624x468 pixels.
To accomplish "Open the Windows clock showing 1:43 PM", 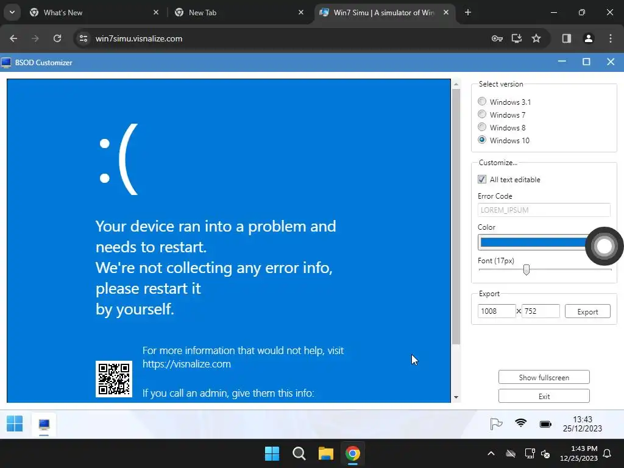I will pos(579,453).
